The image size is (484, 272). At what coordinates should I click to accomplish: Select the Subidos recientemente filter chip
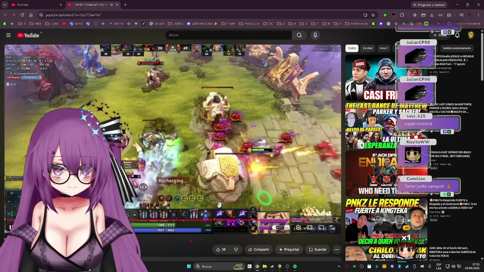[457, 48]
